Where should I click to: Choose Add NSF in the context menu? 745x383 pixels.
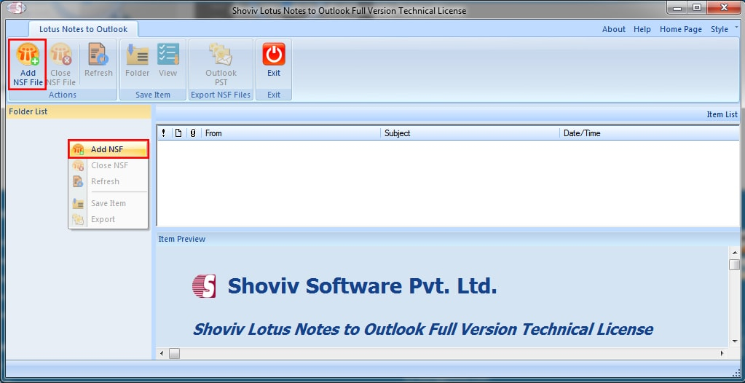tap(109, 149)
